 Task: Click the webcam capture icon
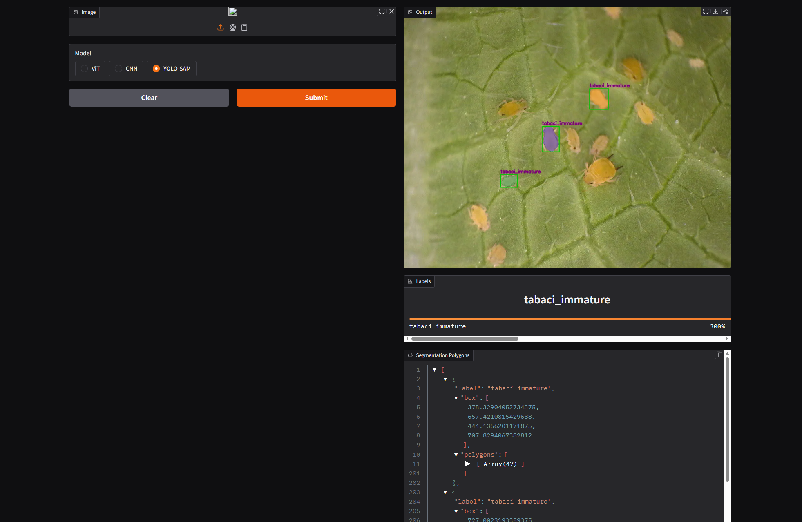click(x=233, y=27)
